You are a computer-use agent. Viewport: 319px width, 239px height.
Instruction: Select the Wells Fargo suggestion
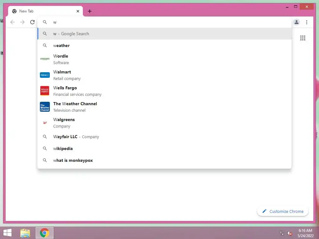click(164, 91)
